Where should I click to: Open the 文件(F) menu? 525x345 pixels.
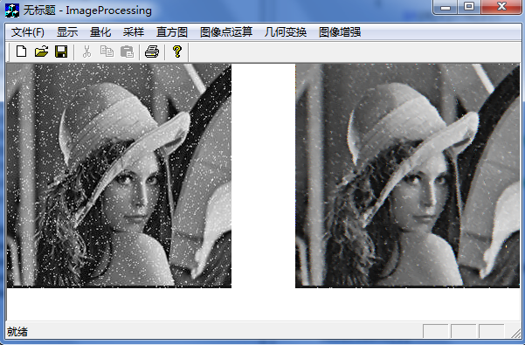click(27, 32)
